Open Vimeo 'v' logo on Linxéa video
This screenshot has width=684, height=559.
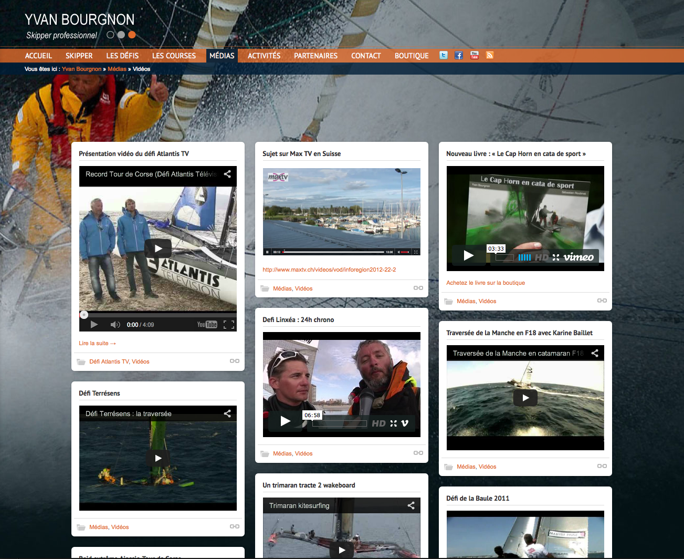pos(405,423)
